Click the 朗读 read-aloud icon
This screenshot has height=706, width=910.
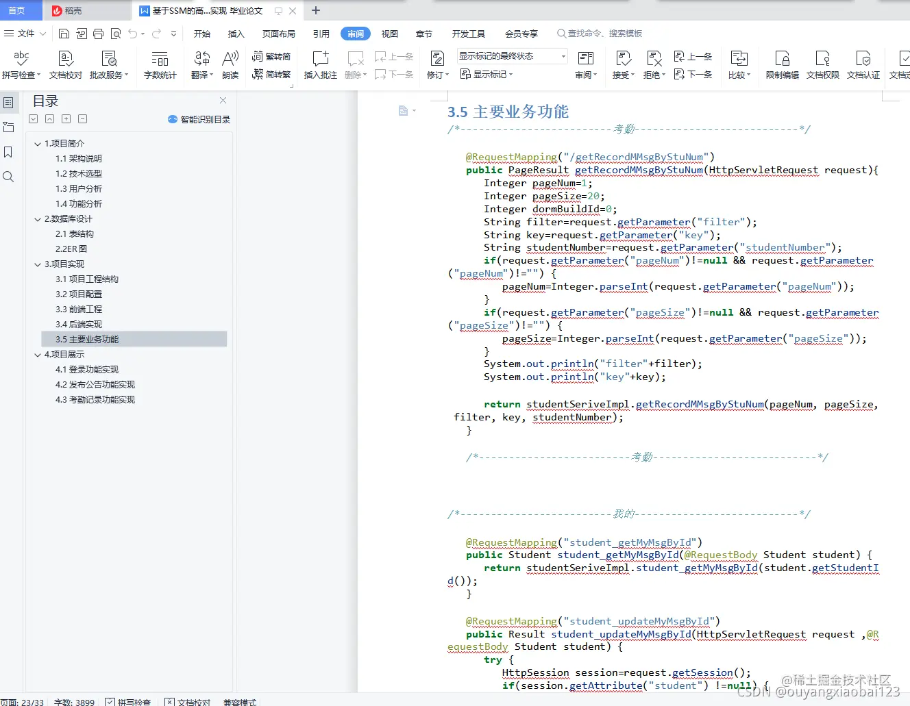[230, 65]
